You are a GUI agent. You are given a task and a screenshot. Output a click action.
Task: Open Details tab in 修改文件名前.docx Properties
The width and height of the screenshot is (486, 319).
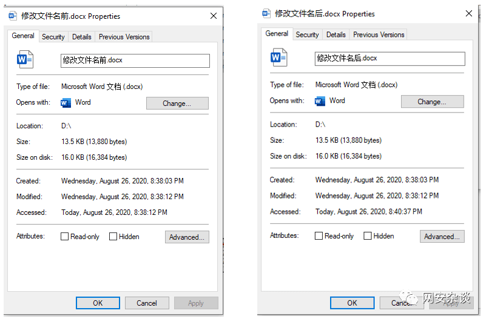coord(81,37)
